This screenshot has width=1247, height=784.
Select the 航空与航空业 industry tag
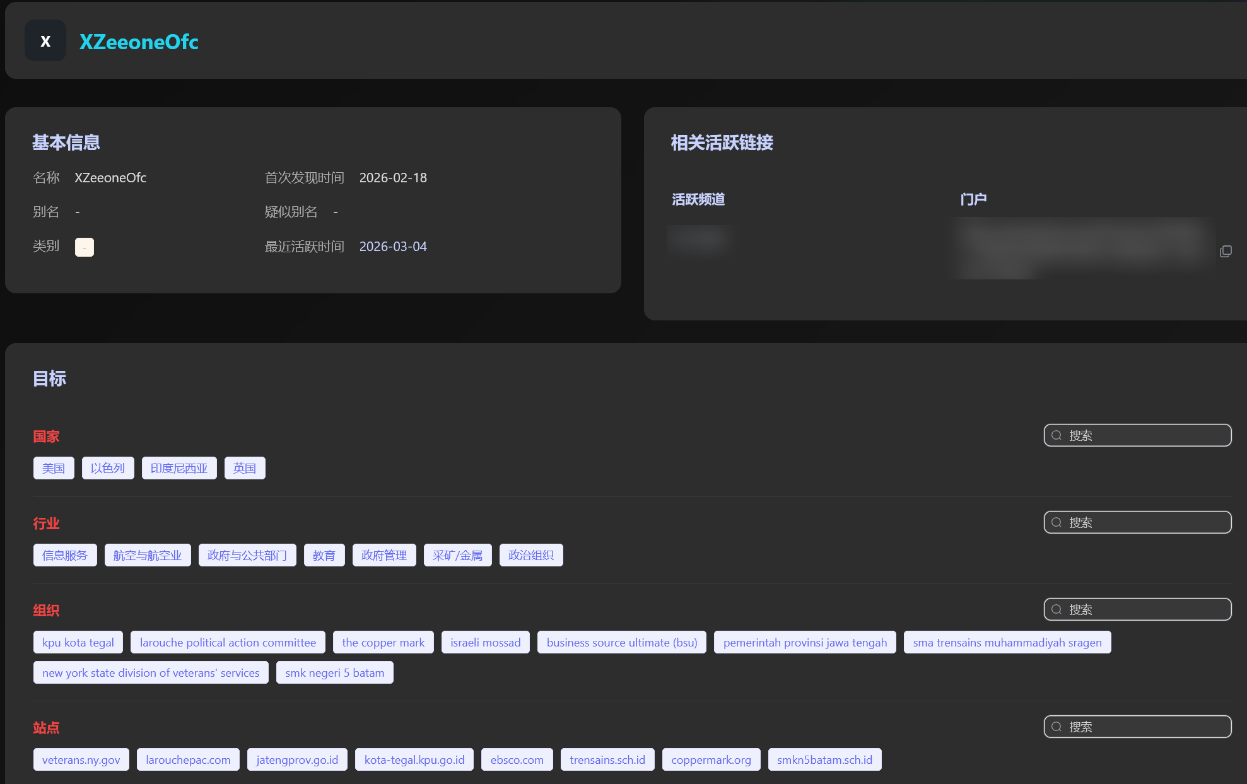click(x=148, y=555)
